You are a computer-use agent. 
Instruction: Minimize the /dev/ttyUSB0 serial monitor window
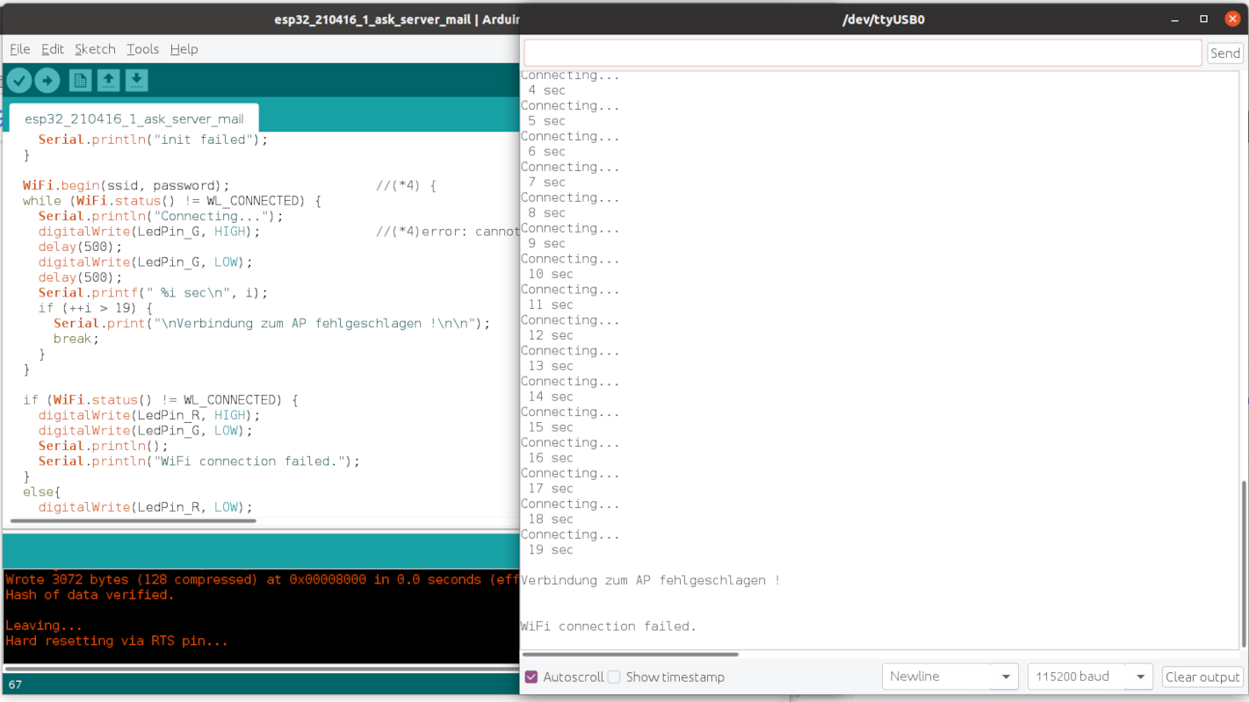1175,18
